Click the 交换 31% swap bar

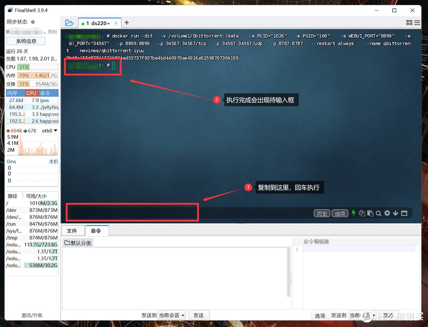pos(37,84)
